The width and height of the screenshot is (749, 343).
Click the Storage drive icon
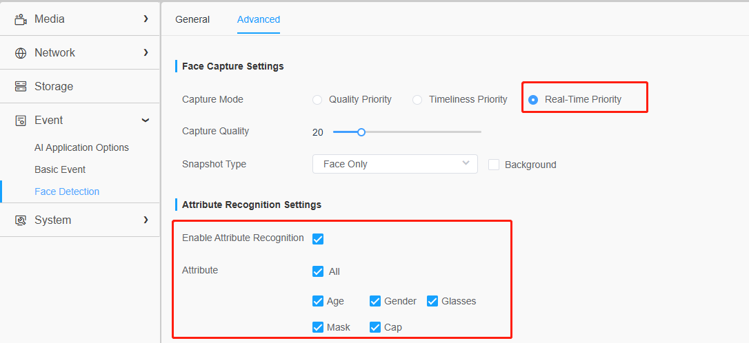[x=21, y=86]
